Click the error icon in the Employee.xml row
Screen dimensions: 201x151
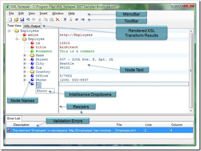point(9,130)
